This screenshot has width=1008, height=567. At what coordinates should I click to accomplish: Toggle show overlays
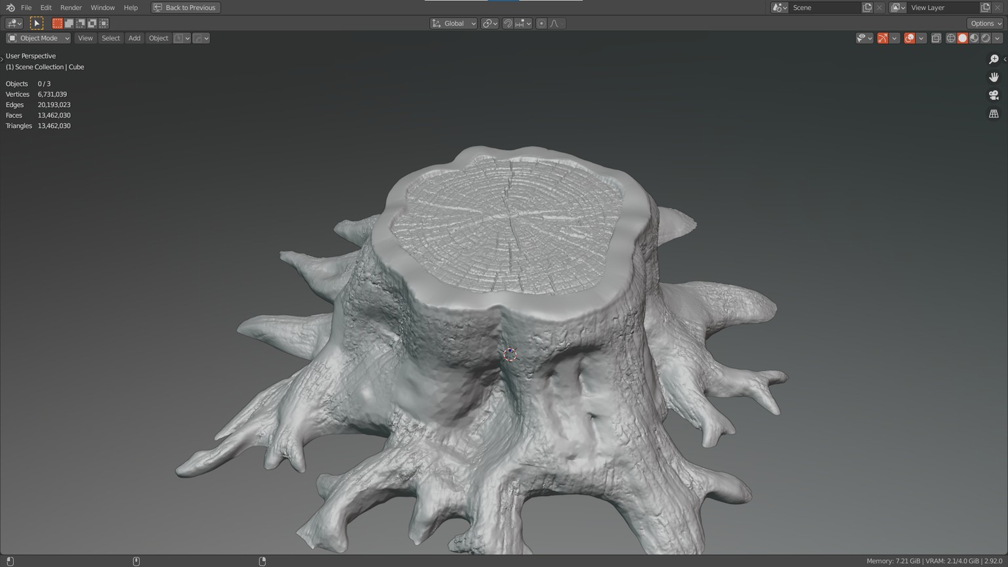[x=910, y=38]
